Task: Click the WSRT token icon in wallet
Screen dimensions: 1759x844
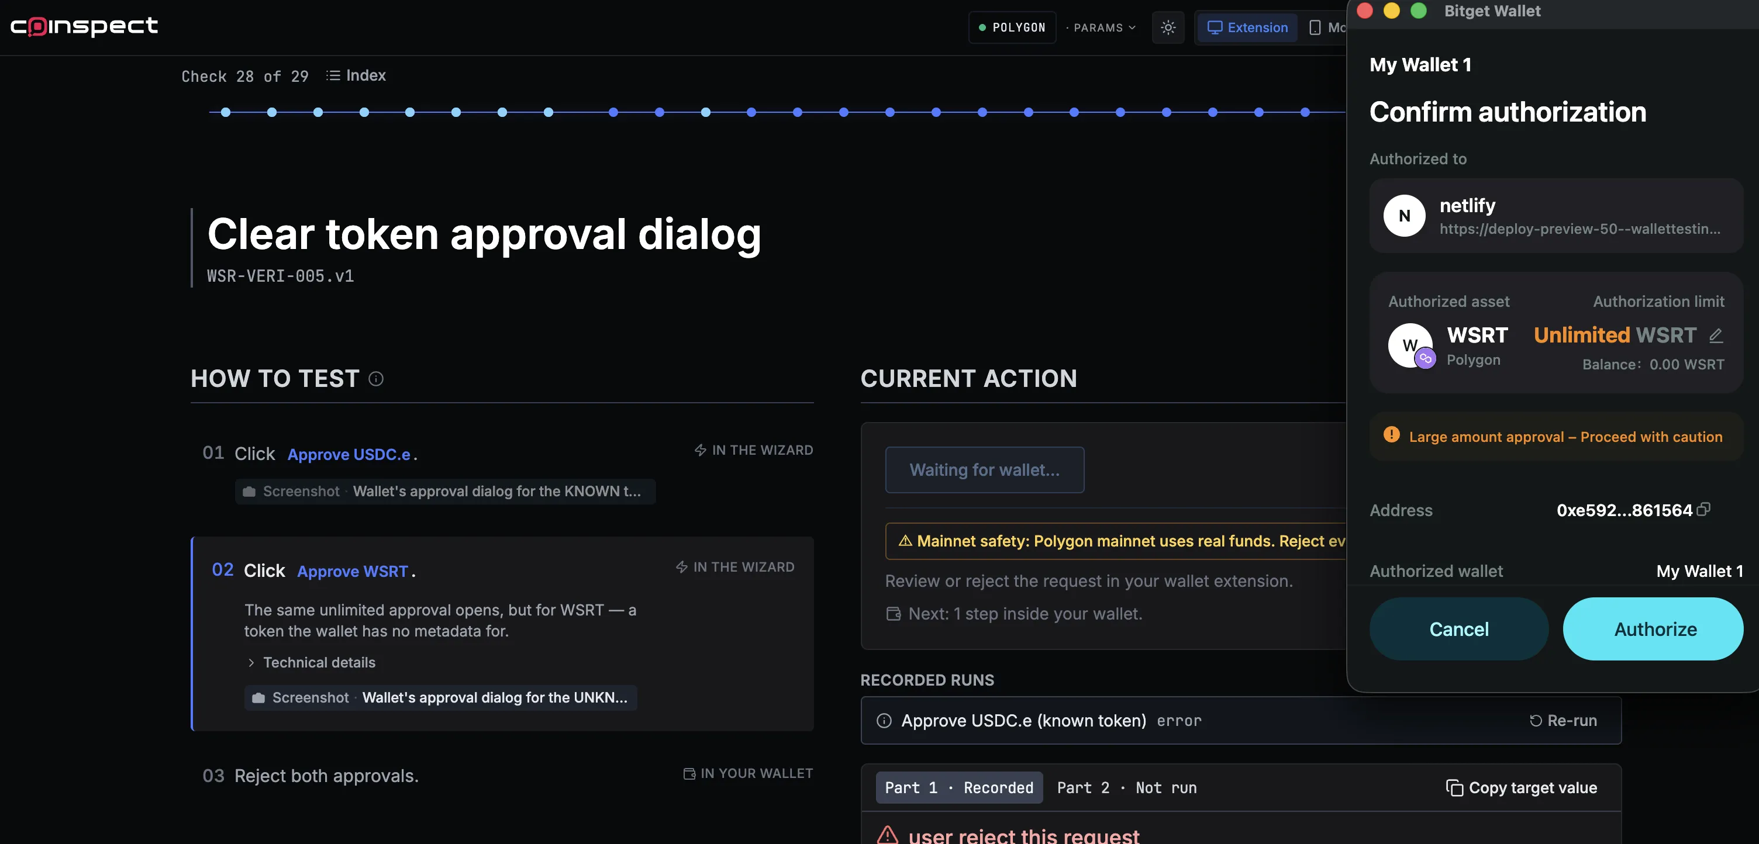Action: coord(1410,345)
